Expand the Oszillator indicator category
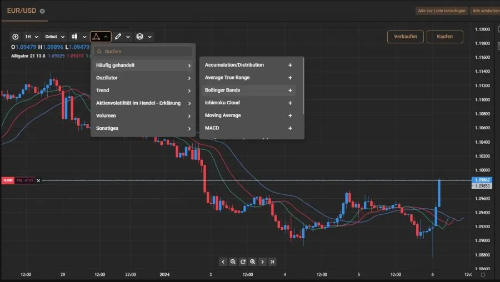The width and height of the screenshot is (500, 282). tap(143, 78)
